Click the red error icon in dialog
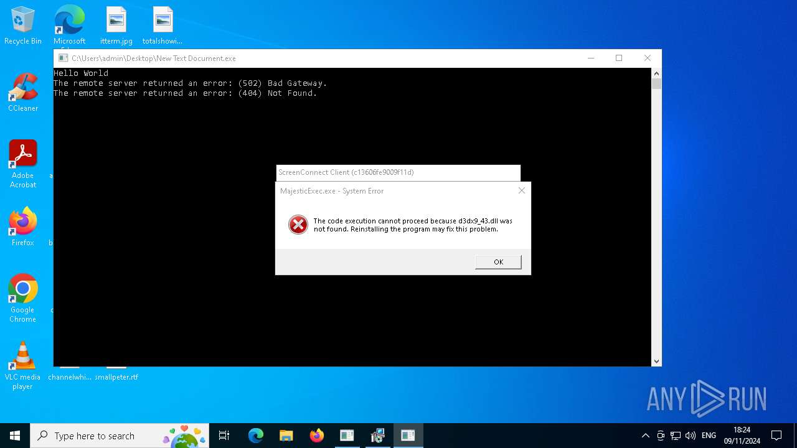The height and width of the screenshot is (448, 797). [x=298, y=225]
